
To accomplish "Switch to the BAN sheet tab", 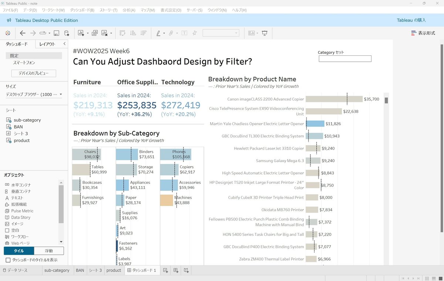I will pos(80,270).
